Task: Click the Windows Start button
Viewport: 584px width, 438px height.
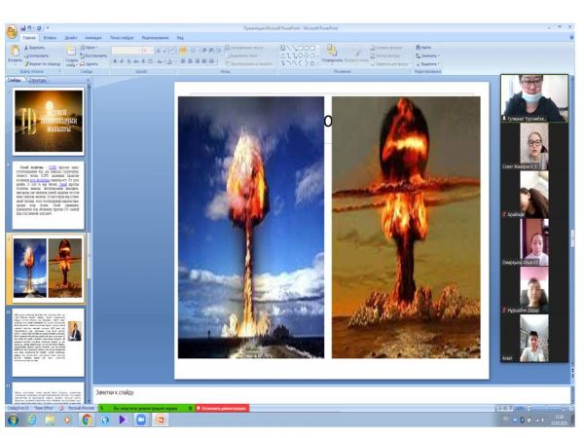Action: pyautogui.click(x=12, y=420)
